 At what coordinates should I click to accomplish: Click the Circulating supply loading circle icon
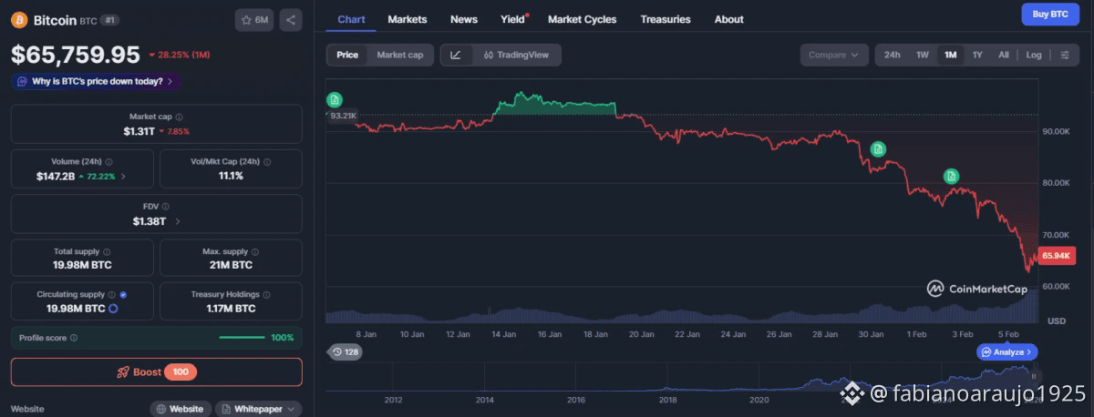113,309
